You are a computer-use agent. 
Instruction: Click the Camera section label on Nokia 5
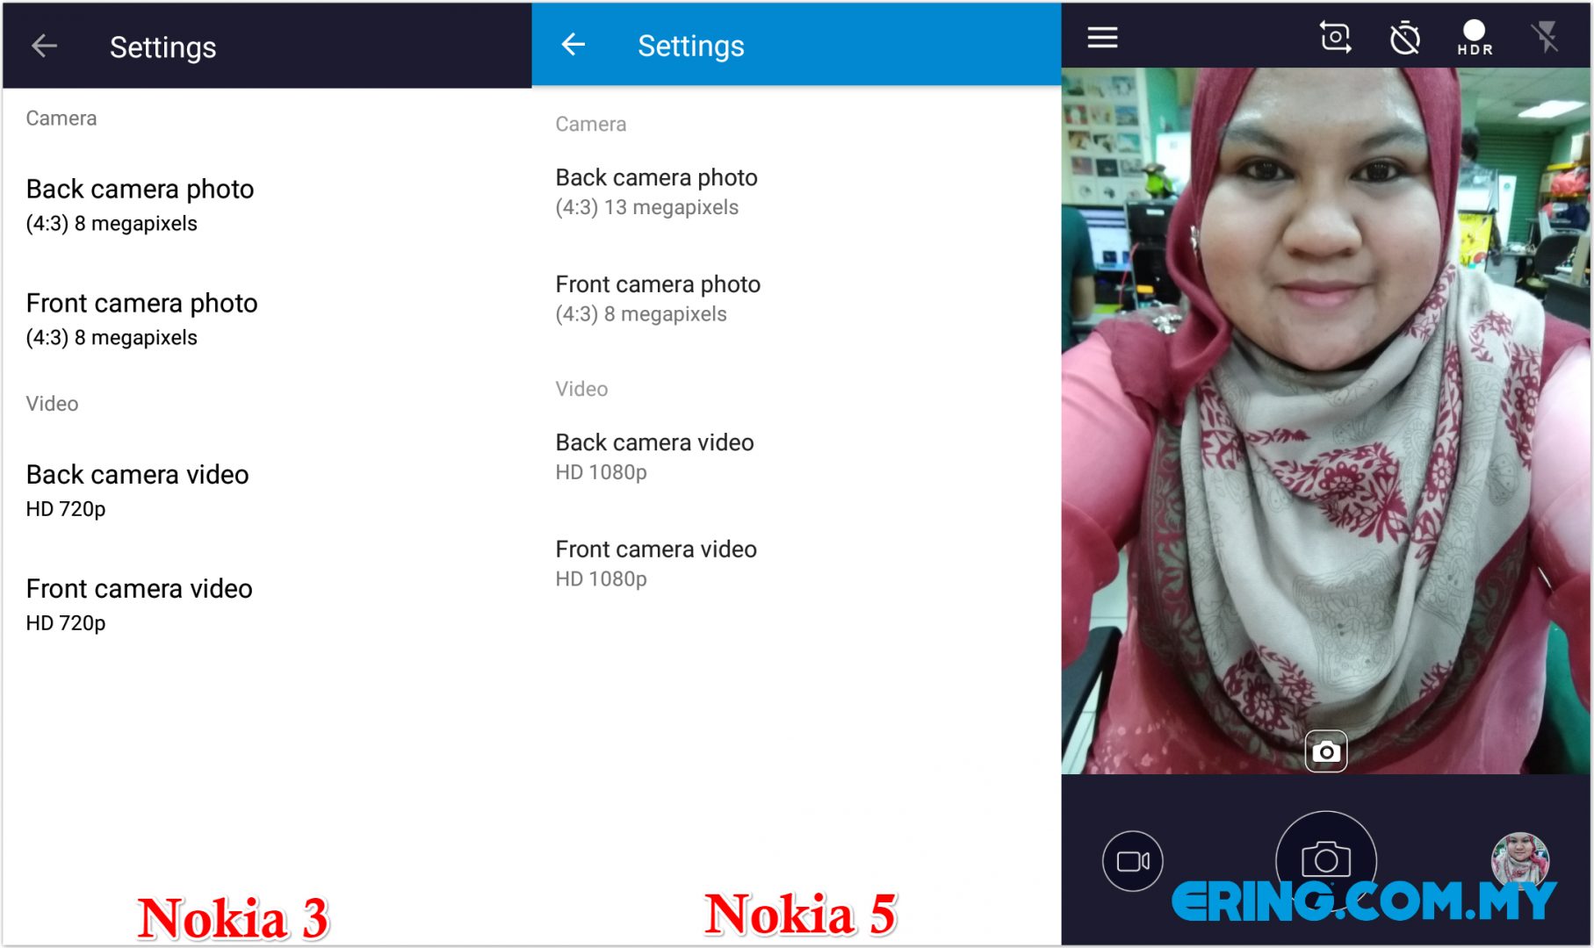point(591,125)
